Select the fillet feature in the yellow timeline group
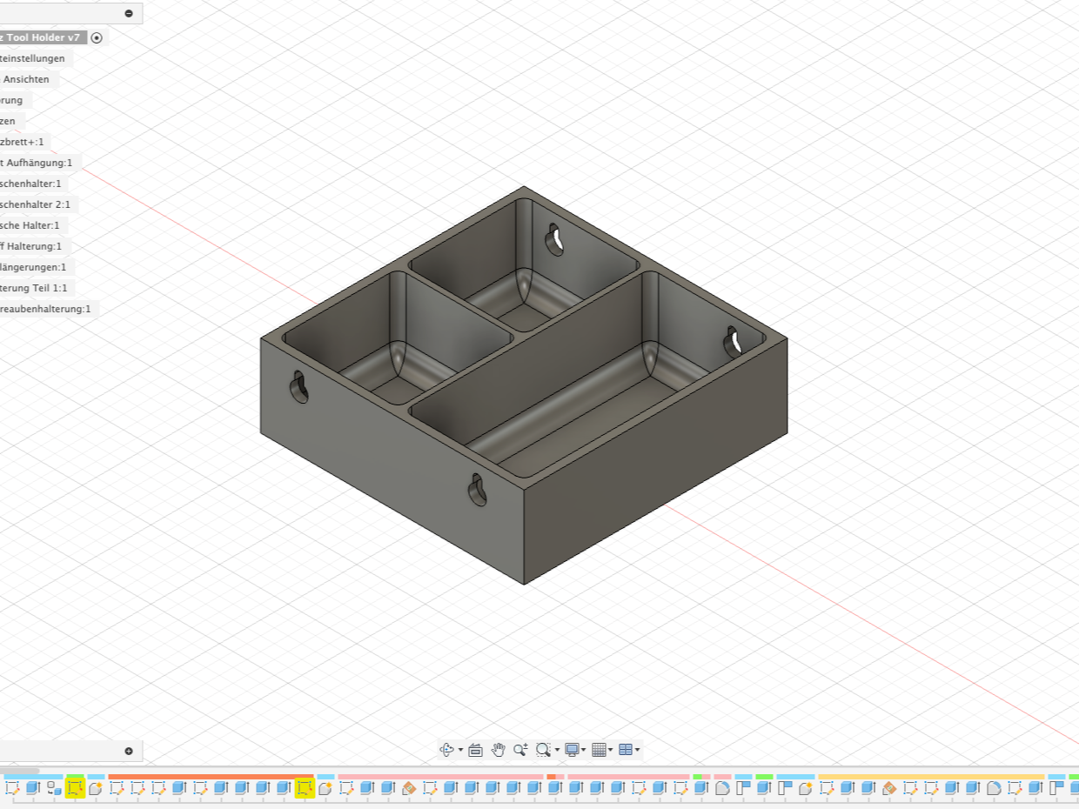 994,788
